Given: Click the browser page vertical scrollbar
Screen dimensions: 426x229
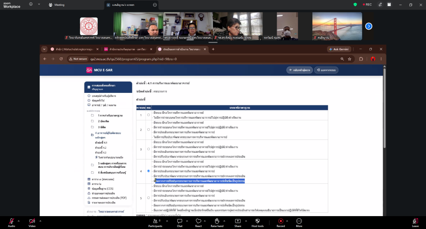Looking at the screenshot, I should [x=384, y=107].
